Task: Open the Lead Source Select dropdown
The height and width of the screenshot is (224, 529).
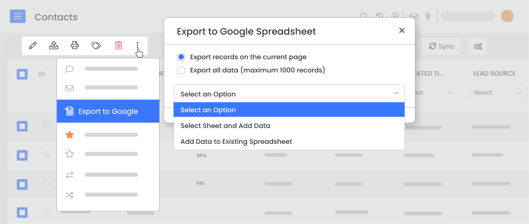Action: click(499, 93)
